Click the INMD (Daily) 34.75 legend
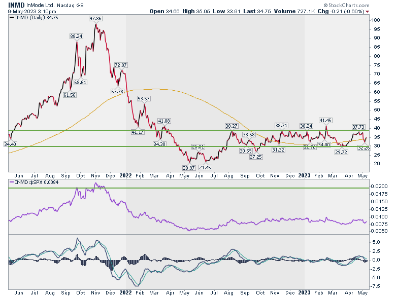The image size is (396, 297). [34, 18]
